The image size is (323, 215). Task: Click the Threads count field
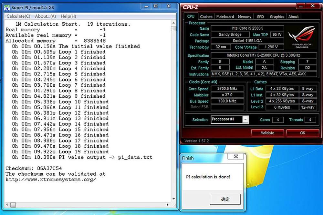point(310,120)
